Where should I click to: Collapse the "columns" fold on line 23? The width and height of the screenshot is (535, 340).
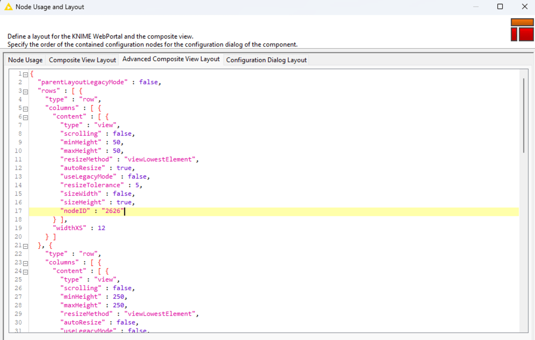click(25, 263)
